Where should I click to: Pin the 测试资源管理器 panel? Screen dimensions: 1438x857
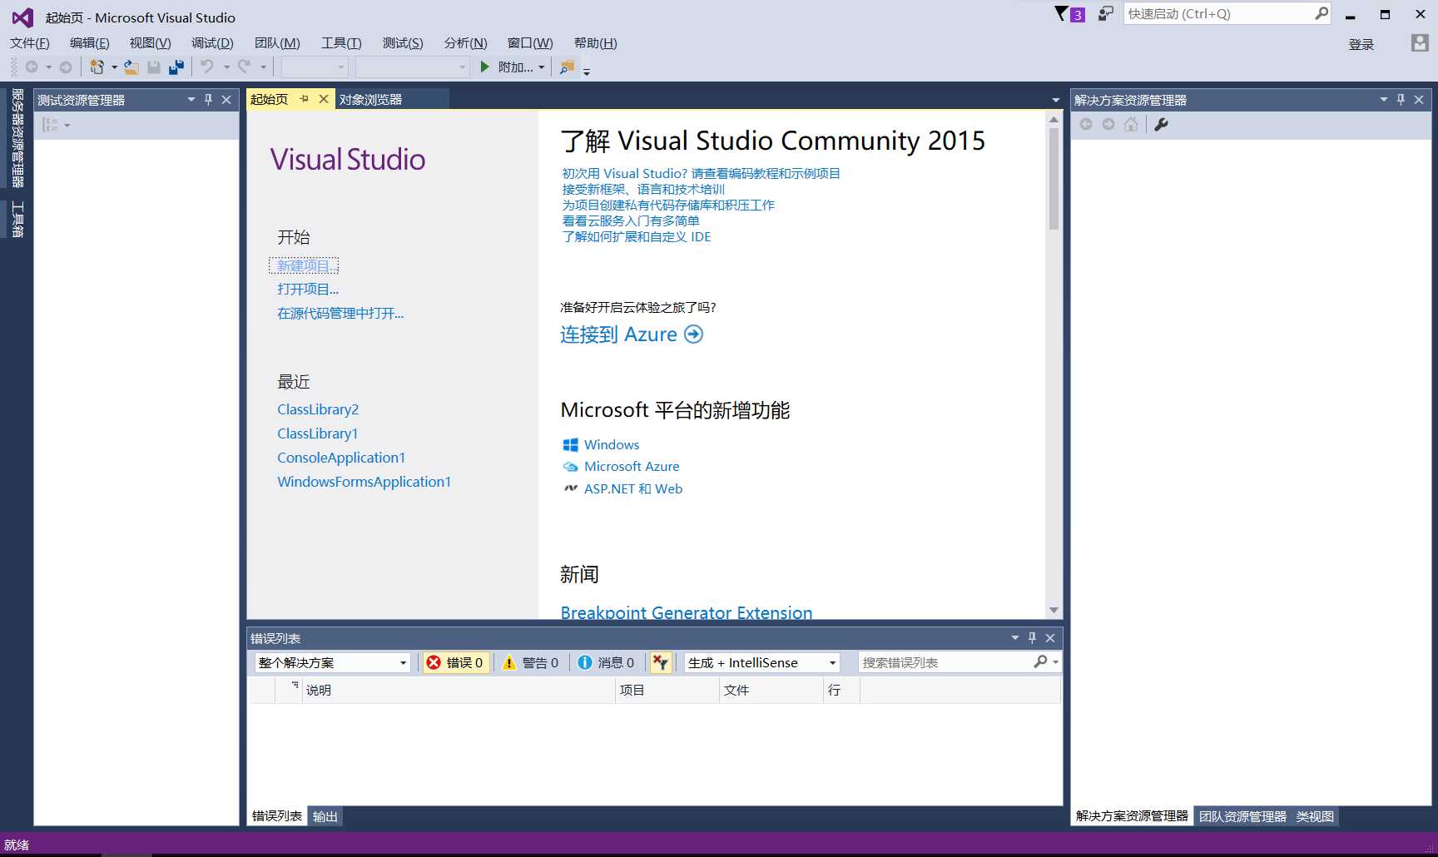208,99
